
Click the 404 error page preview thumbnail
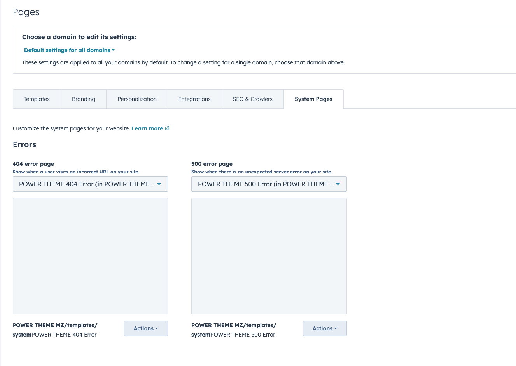click(x=90, y=256)
